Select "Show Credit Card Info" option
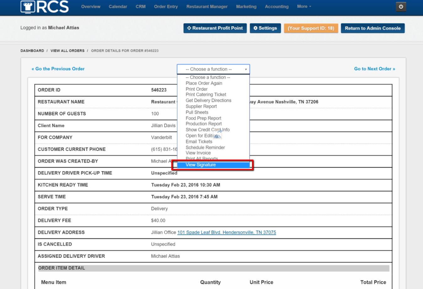423x289 pixels. (x=207, y=129)
